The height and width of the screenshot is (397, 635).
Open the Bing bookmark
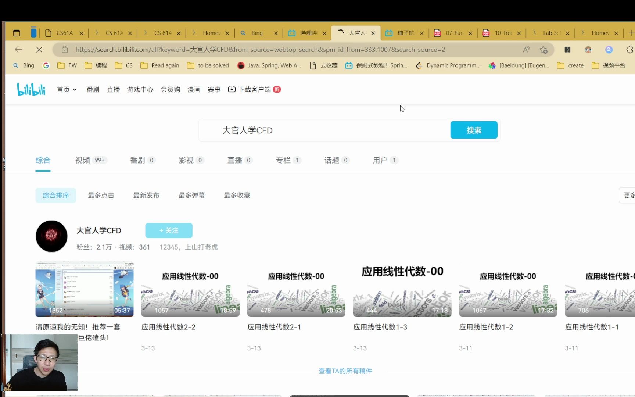(x=24, y=65)
